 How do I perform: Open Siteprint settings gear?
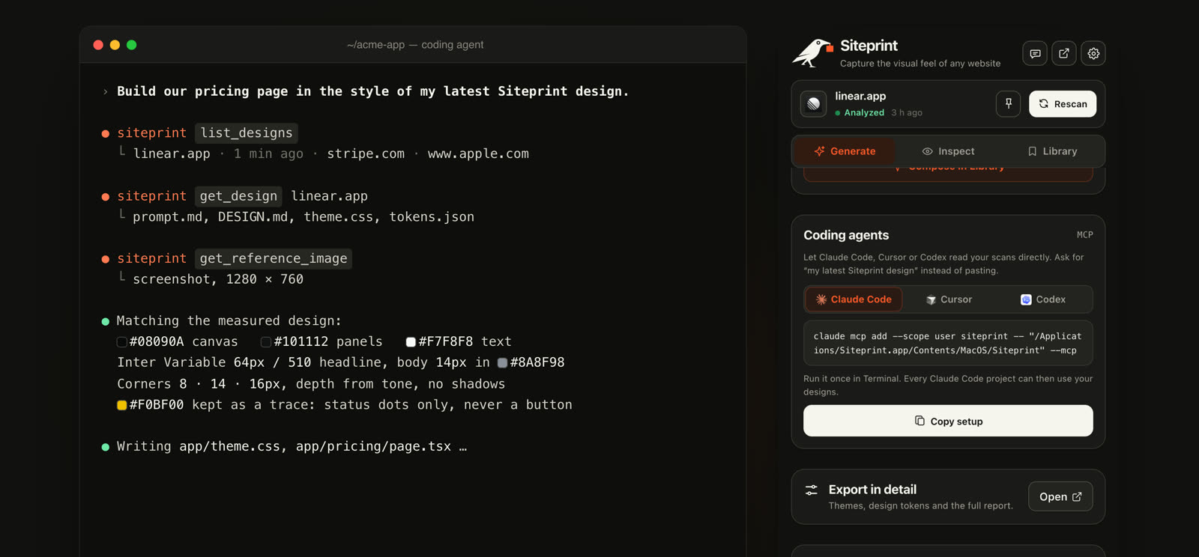pyautogui.click(x=1093, y=53)
